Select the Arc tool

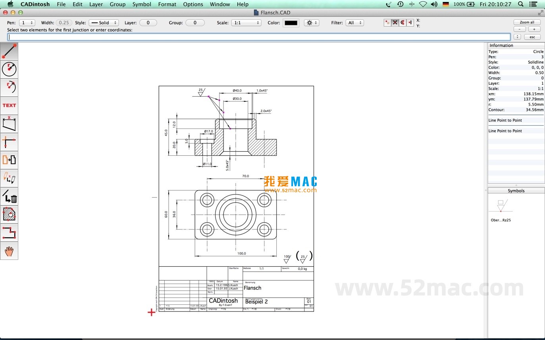coord(9,87)
